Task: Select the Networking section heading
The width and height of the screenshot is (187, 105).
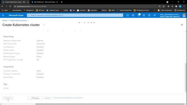Action: pyautogui.click(x=8, y=37)
